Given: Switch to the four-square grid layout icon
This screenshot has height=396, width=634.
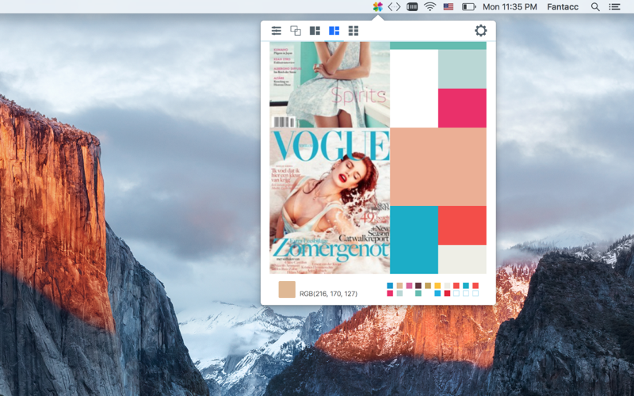Looking at the screenshot, I should click(x=353, y=31).
